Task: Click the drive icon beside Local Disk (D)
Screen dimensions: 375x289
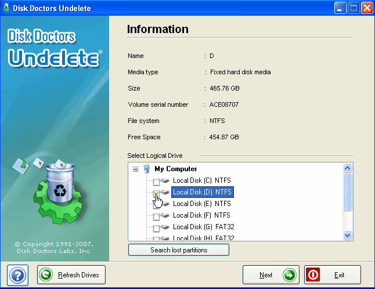Action: click(165, 192)
